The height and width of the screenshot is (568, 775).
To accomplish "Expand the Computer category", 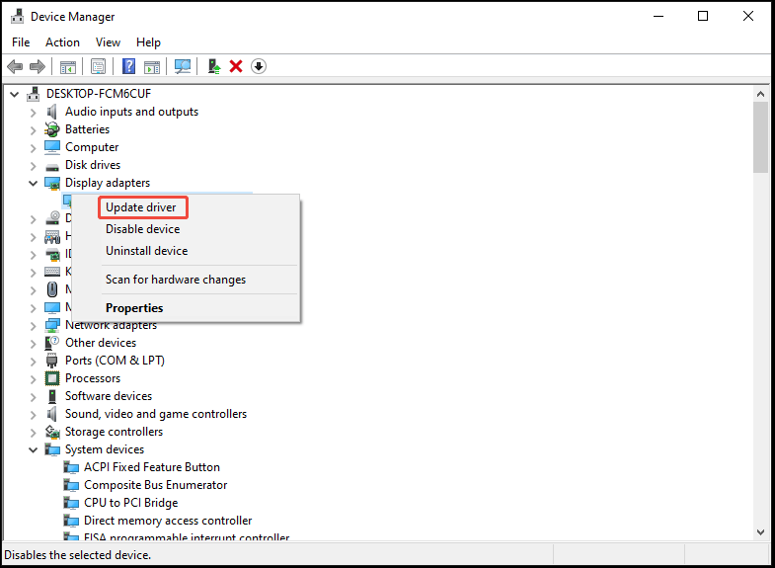I will tap(34, 148).
